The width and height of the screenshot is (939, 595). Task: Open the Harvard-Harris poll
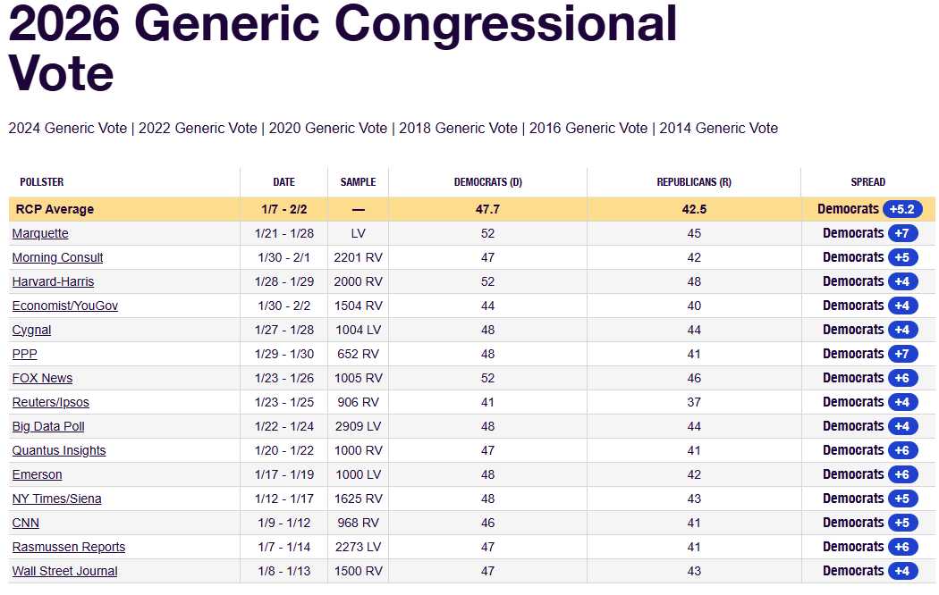point(53,281)
